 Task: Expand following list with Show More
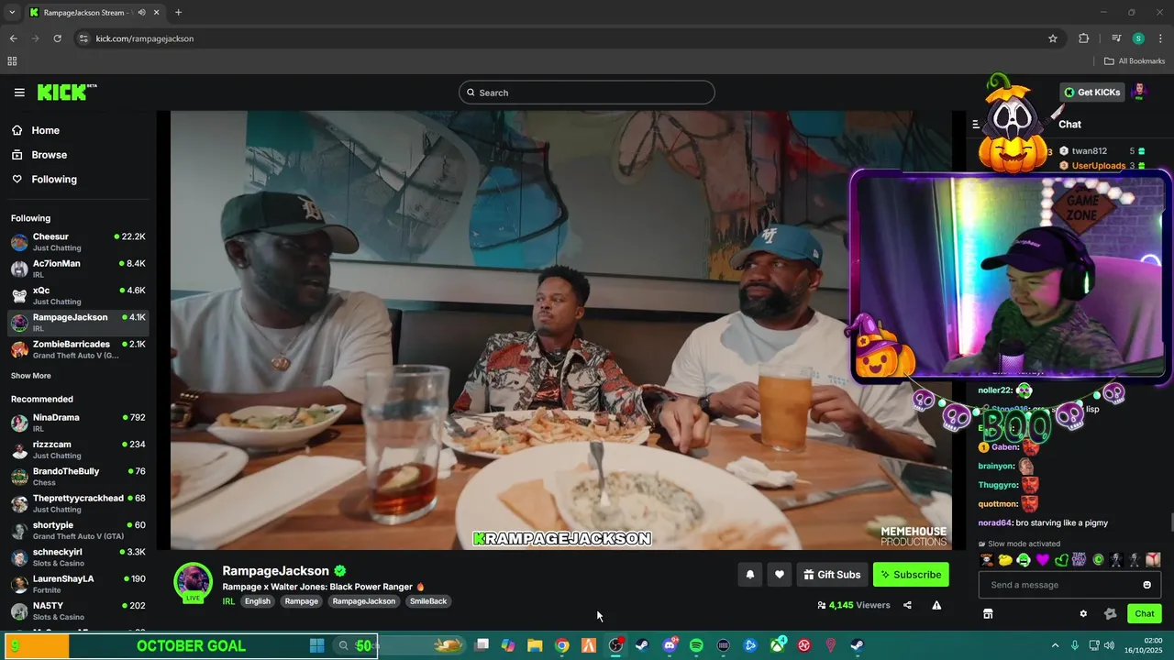coord(31,376)
